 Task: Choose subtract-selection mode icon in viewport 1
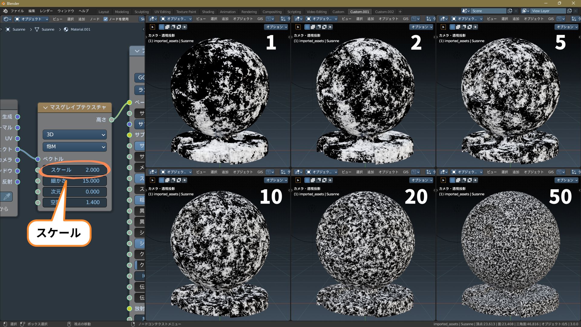coord(173,27)
